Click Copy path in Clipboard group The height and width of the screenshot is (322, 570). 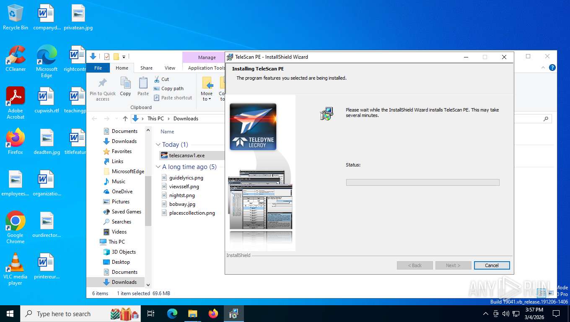pos(168,88)
